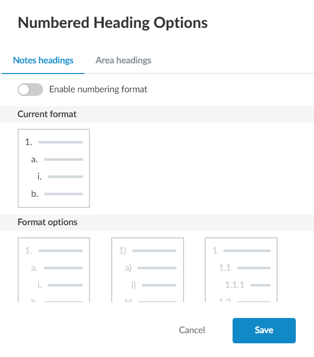Open the Area headings tab

click(x=123, y=60)
